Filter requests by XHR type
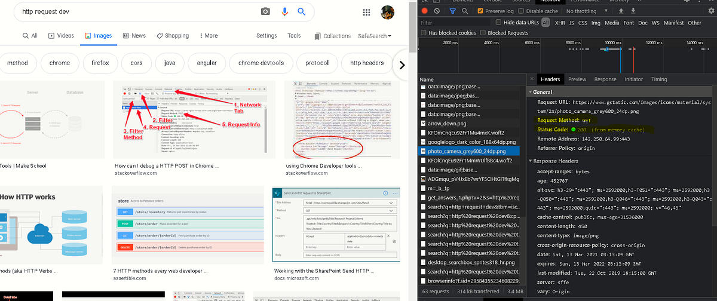The height and width of the screenshot is (301, 717). (560, 23)
